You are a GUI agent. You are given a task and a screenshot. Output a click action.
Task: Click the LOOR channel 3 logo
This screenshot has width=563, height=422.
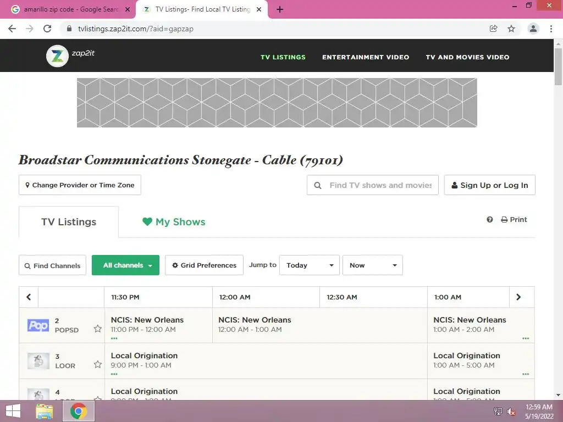pyautogui.click(x=38, y=361)
